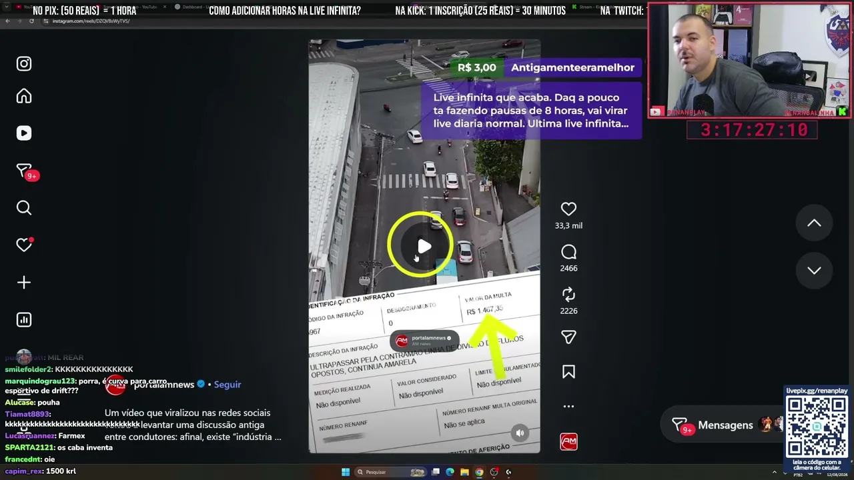Open Task View on the taskbar
This screenshot has width=854, height=480.
pyautogui.click(x=436, y=472)
